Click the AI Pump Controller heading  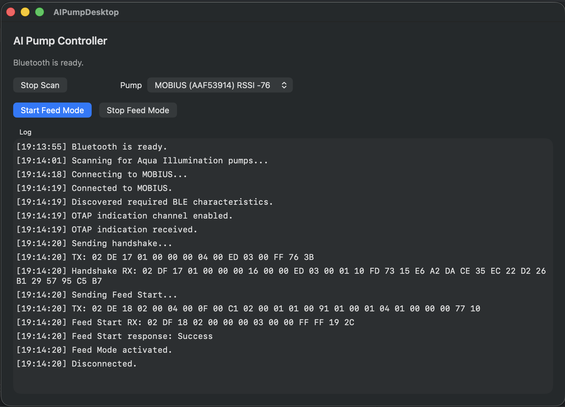pos(60,41)
